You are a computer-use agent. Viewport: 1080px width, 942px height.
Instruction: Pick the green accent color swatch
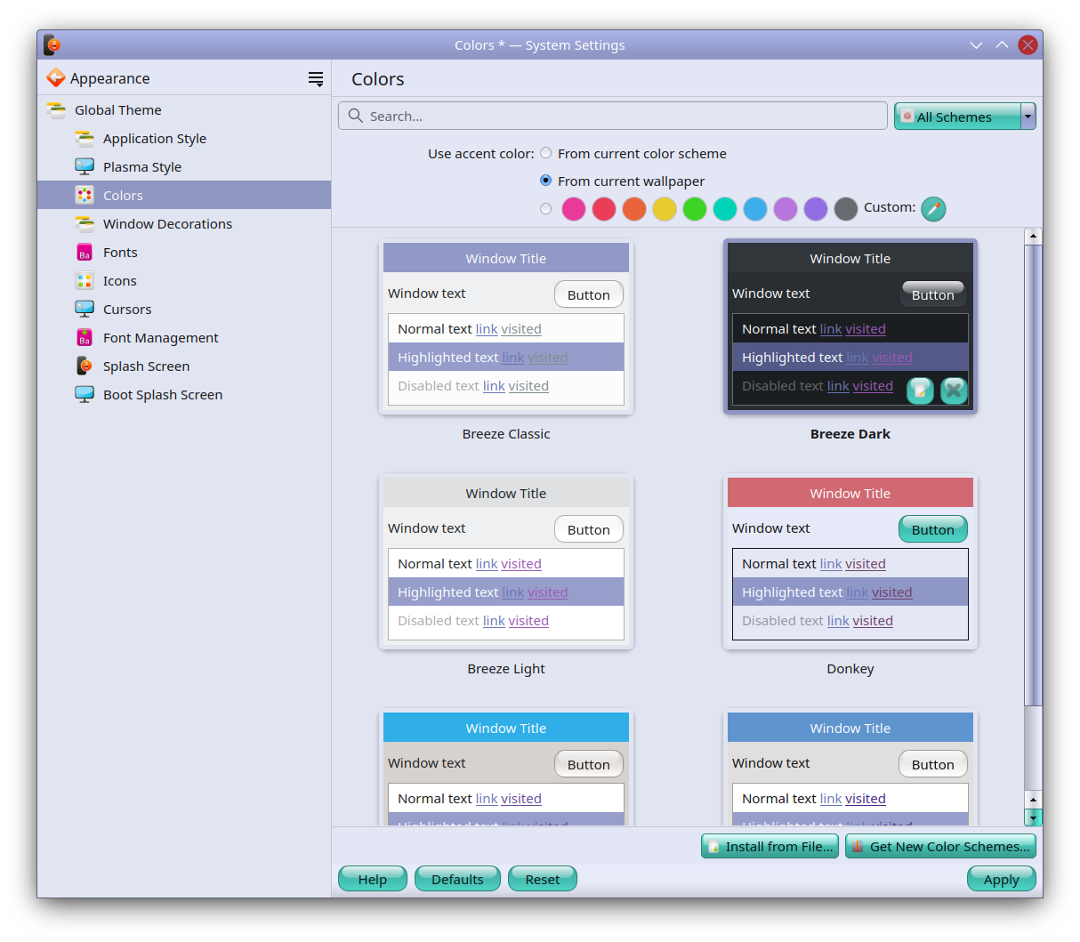pyautogui.click(x=695, y=209)
